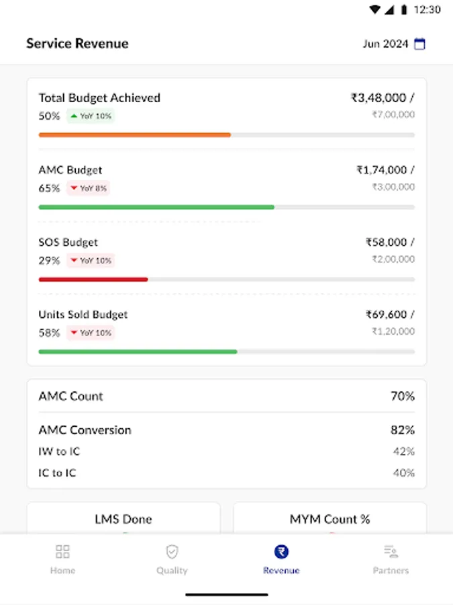
Task: Tap the green YoY 10% up badge
Action: tap(91, 116)
